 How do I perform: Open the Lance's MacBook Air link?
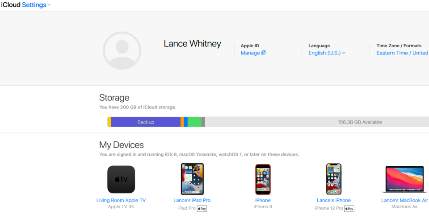(x=405, y=200)
